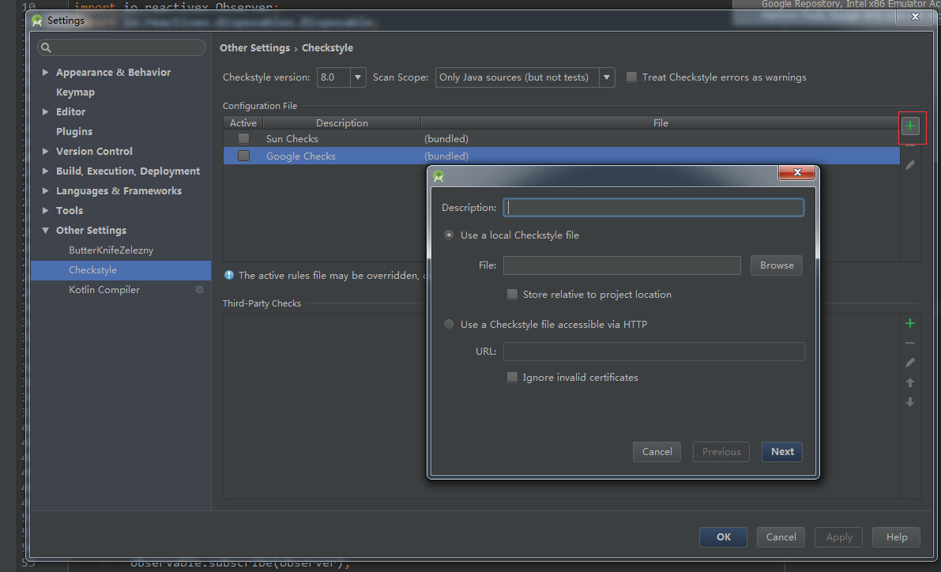Expand Languages & Frameworks section

(x=46, y=191)
